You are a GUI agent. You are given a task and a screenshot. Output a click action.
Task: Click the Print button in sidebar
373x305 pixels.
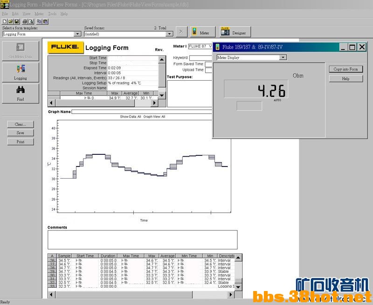[x=21, y=142]
